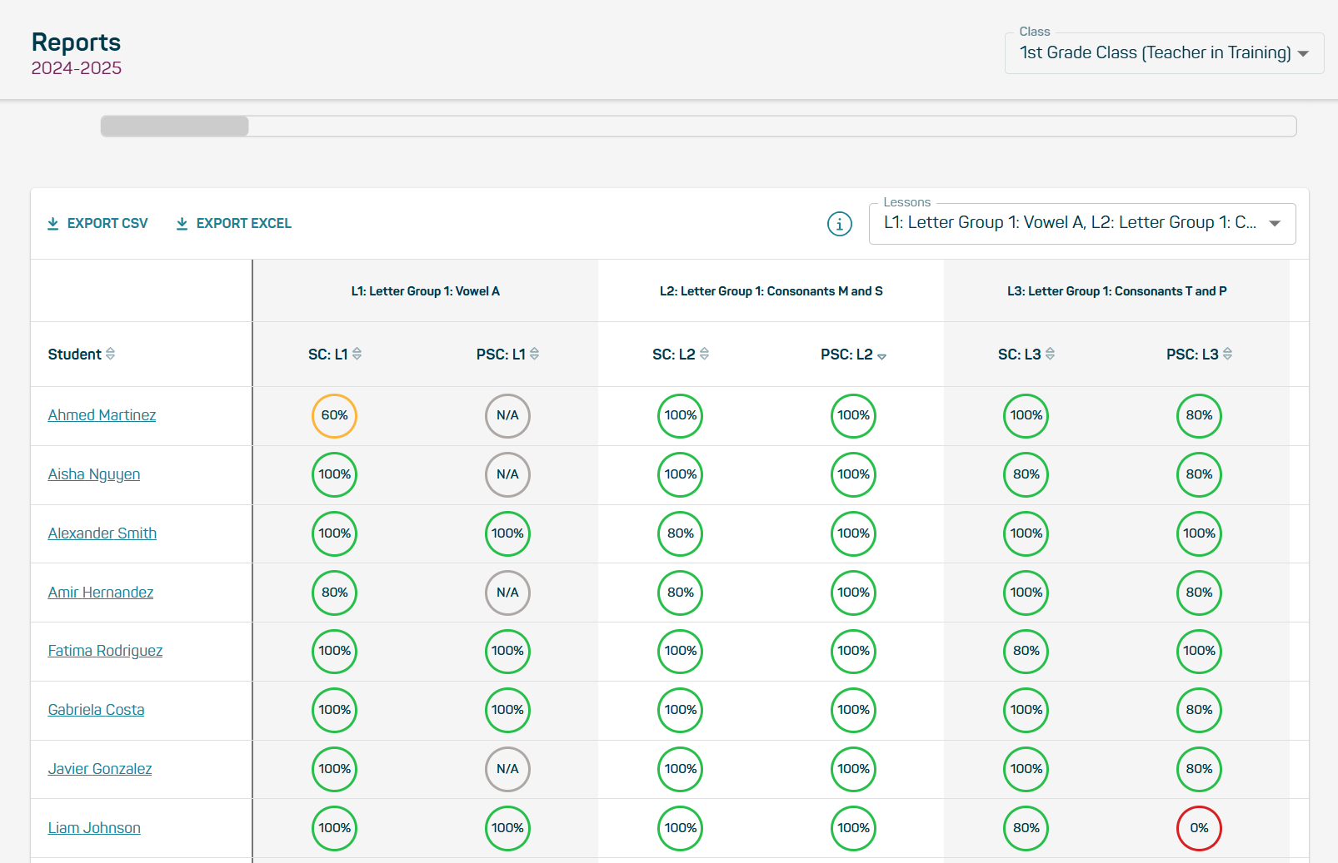1338x863 pixels.
Task: Click the Reports page title
Action: (x=76, y=42)
